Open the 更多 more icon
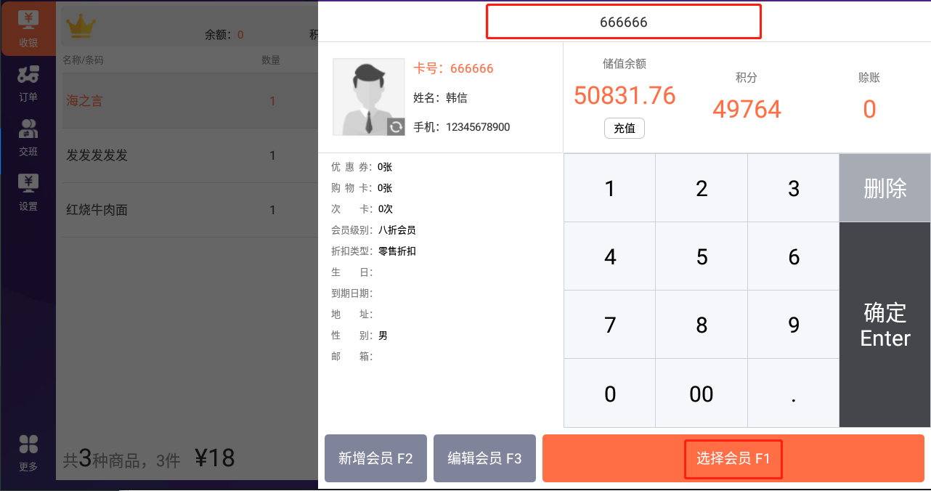Viewport: 931px width, 491px height. click(28, 453)
